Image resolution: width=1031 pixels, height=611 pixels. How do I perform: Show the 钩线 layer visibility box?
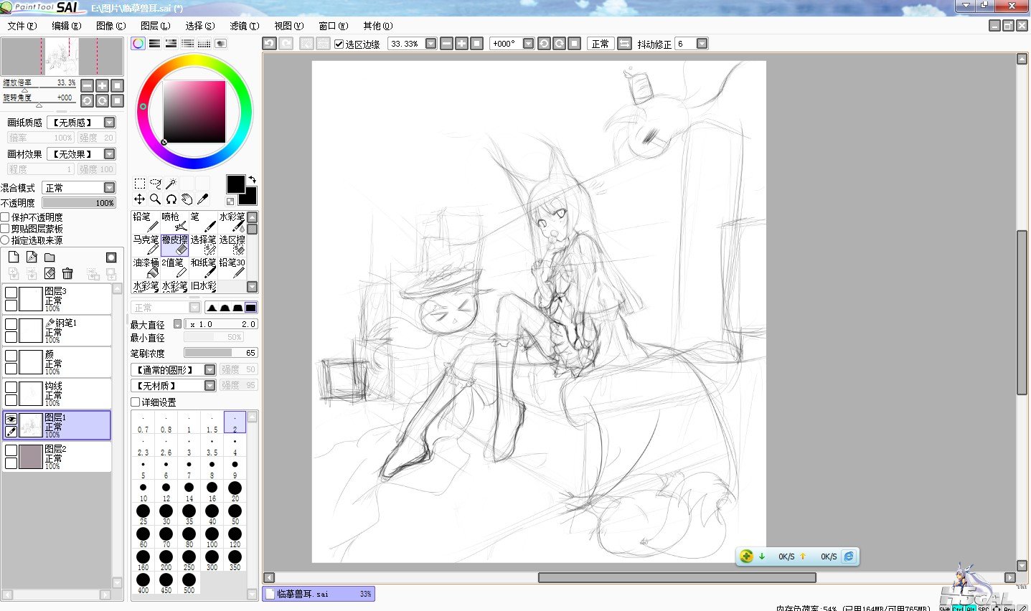[x=11, y=387]
